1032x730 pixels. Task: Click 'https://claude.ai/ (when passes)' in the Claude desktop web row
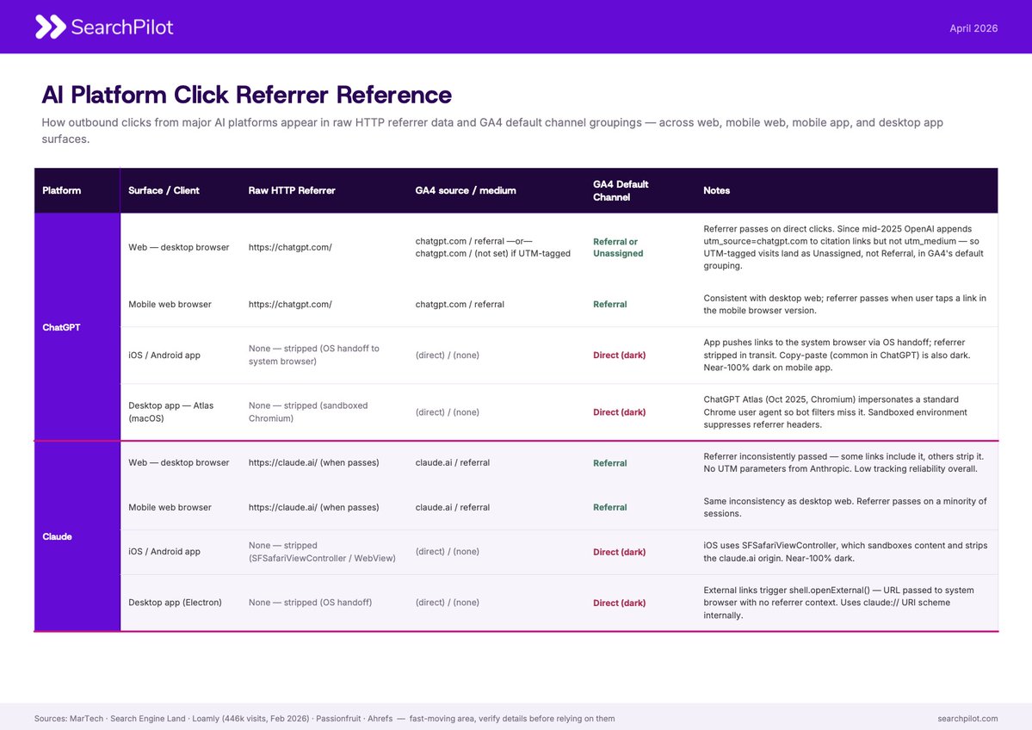click(x=314, y=463)
